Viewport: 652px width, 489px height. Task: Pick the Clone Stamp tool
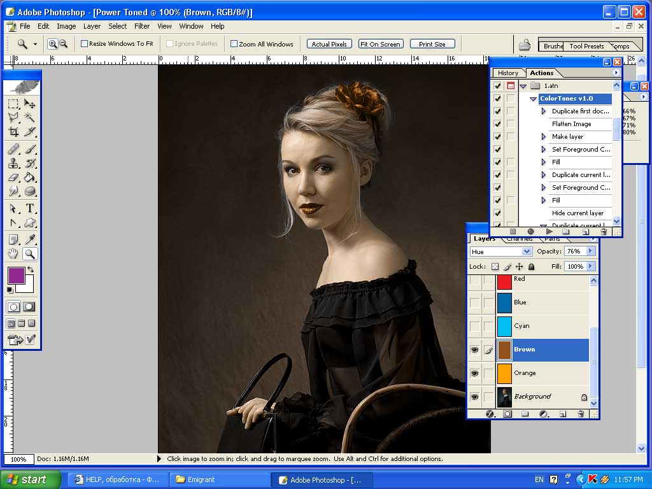pyautogui.click(x=13, y=163)
